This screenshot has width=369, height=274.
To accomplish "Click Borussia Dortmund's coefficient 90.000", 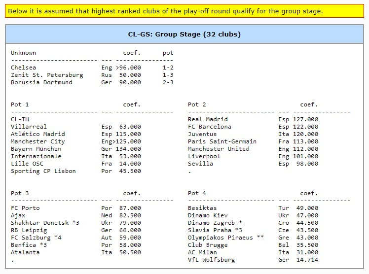I will pos(130,82).
